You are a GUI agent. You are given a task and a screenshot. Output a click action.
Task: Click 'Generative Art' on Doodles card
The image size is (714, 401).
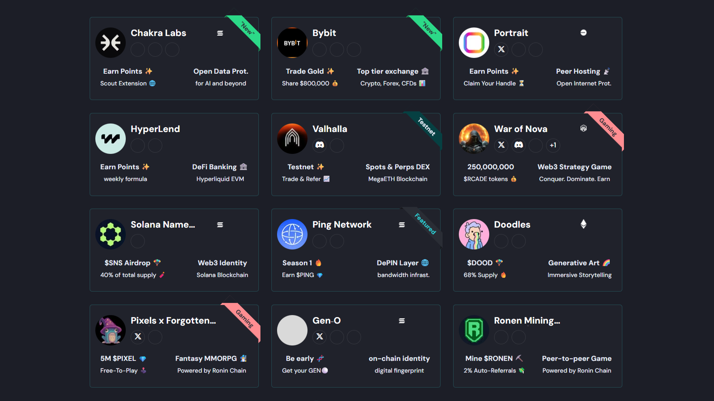579,263
